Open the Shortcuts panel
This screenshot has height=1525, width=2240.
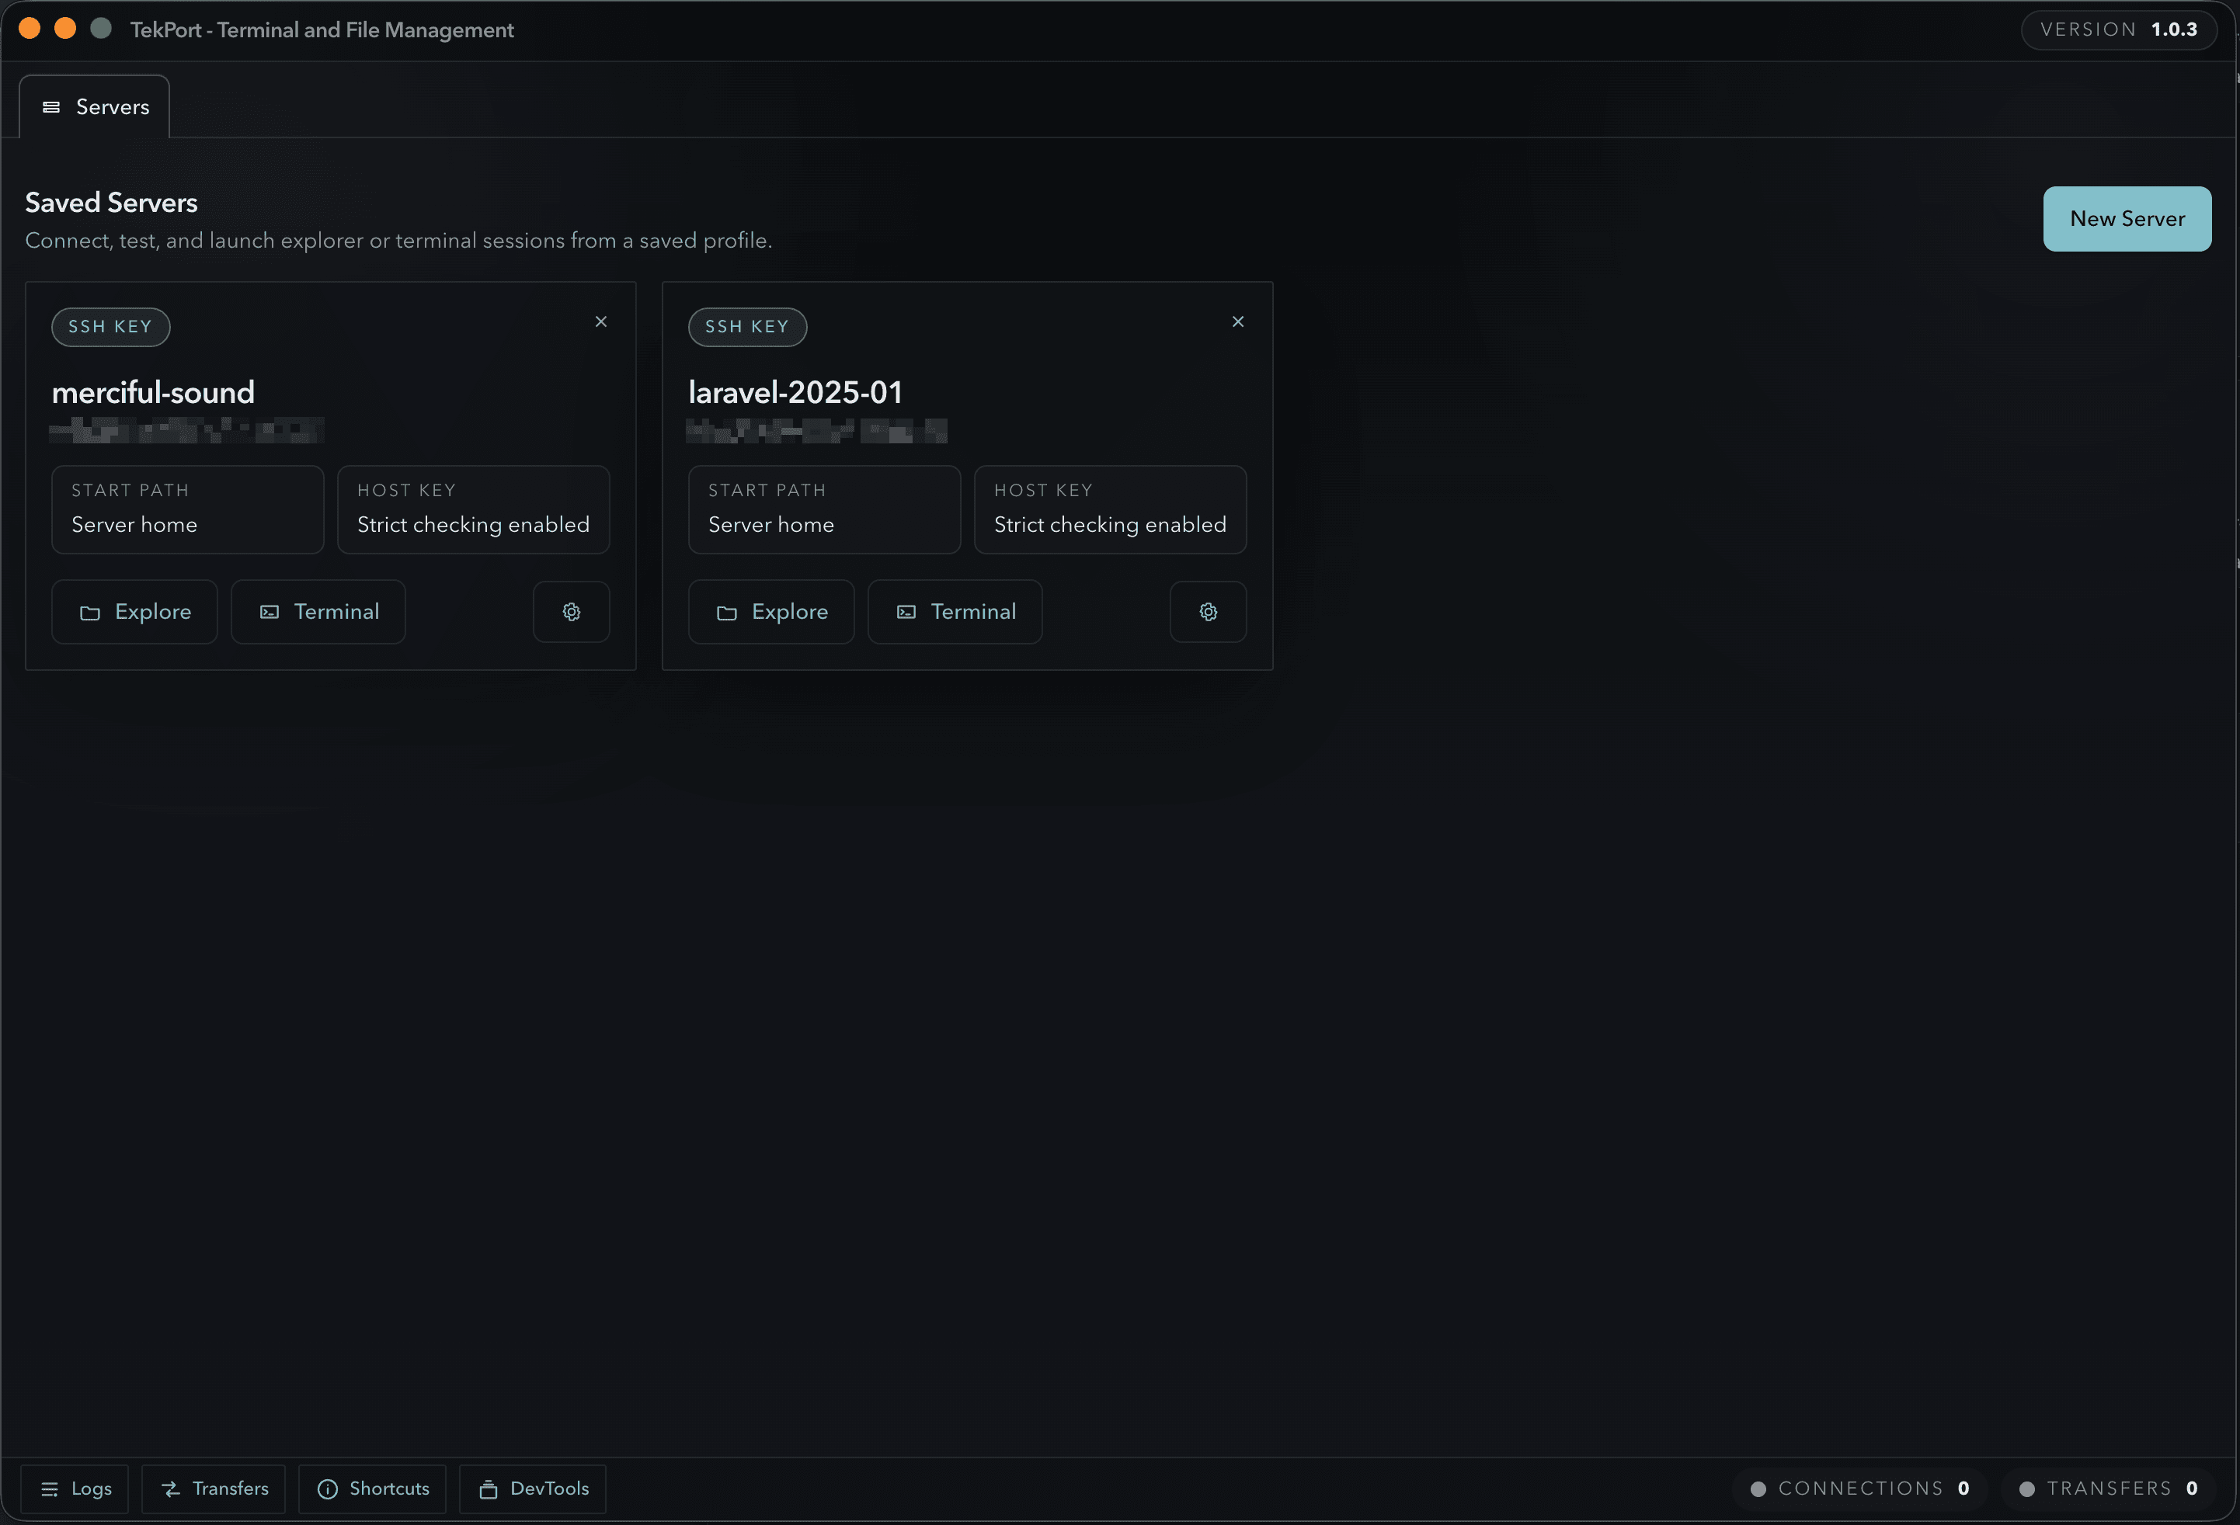pyautogui.click(x=372, y=1489)
